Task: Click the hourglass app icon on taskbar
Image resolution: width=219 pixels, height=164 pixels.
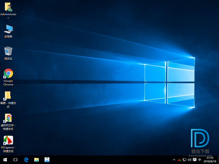Action: pos(47,160)
